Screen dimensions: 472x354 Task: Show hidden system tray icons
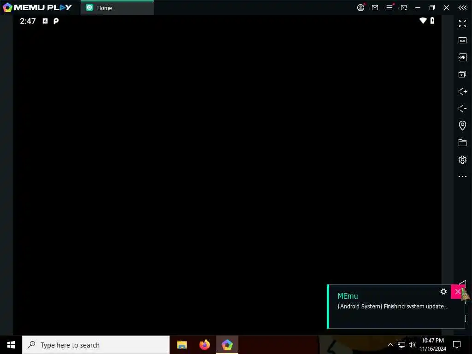(x=390, y=345)
